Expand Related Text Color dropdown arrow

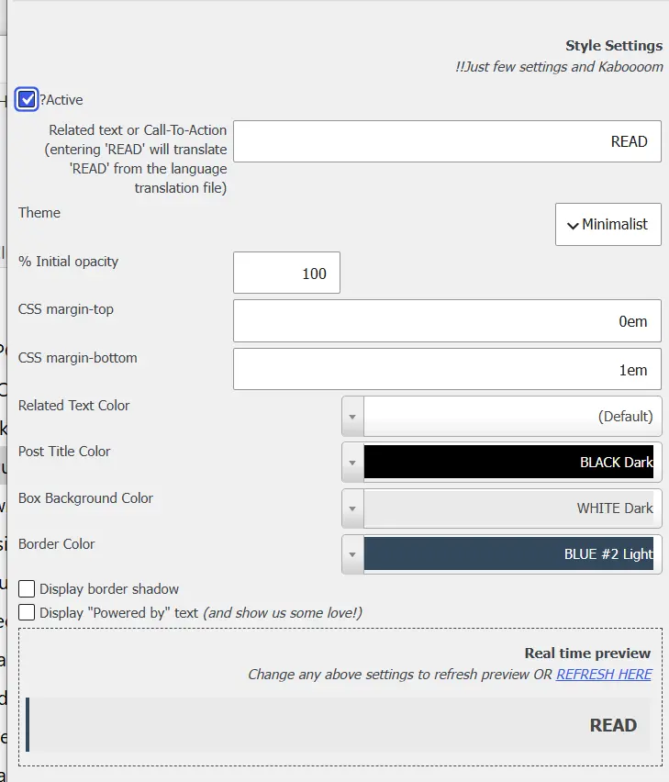(352, 417)
